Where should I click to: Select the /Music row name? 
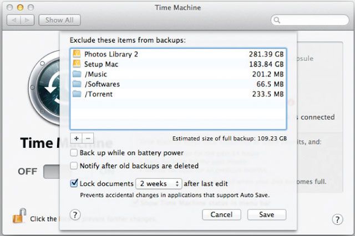(95, 74)
